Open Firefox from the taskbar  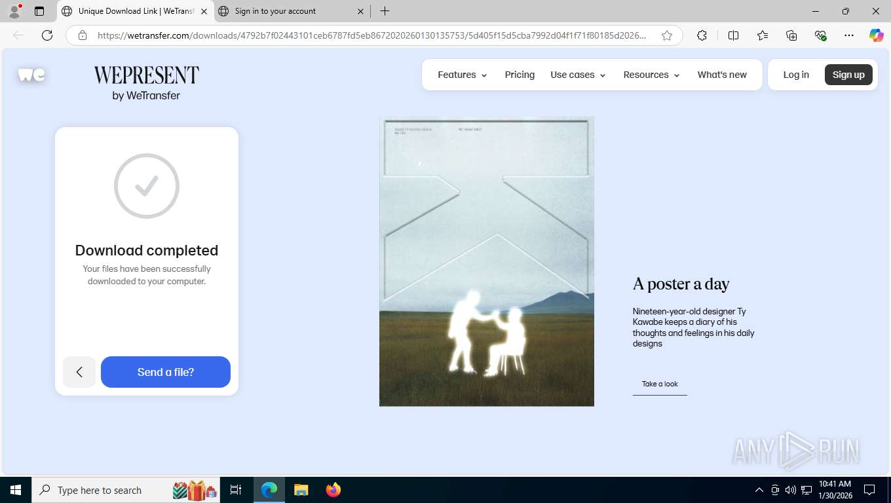[x=333, y=490]
